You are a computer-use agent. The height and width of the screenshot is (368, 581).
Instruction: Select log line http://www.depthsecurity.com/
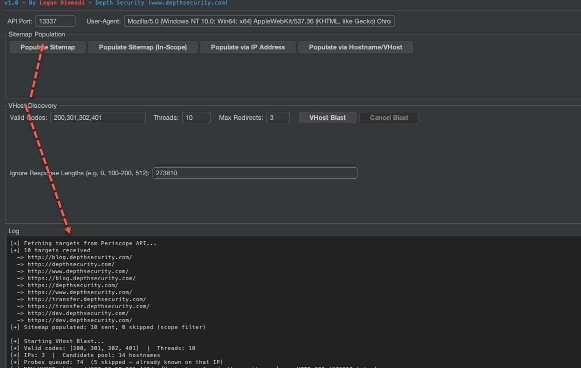78,272
